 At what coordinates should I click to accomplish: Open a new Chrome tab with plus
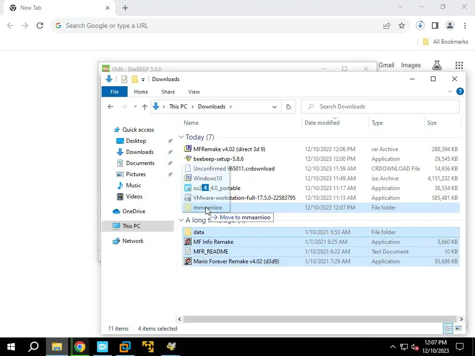point(125,8)
